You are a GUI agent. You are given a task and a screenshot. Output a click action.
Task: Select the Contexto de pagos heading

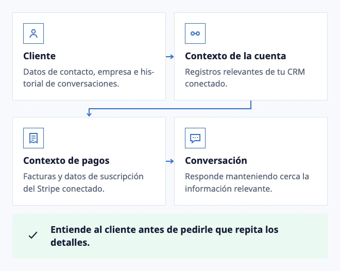tap(66, 161)
